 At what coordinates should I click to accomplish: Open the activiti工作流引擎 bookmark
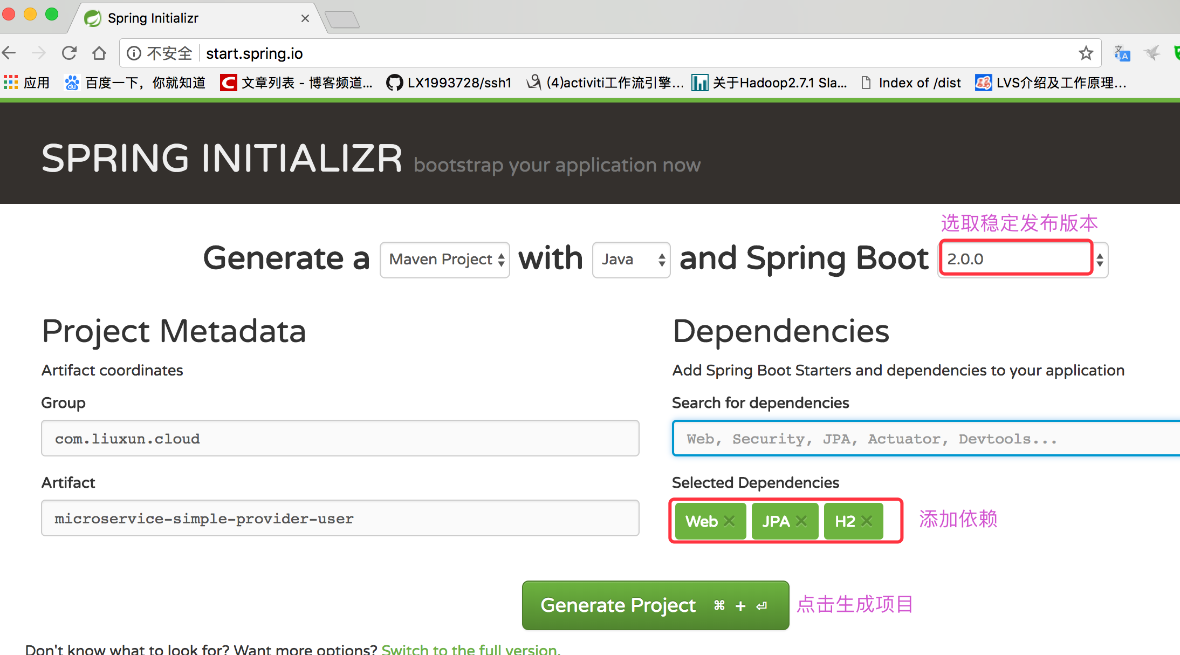[x=605, y=83]
